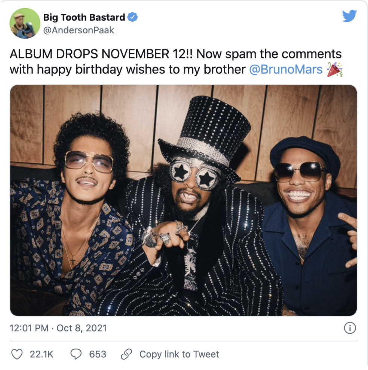
Task: Click the 653 replies count
Action: tap(98, 354)
